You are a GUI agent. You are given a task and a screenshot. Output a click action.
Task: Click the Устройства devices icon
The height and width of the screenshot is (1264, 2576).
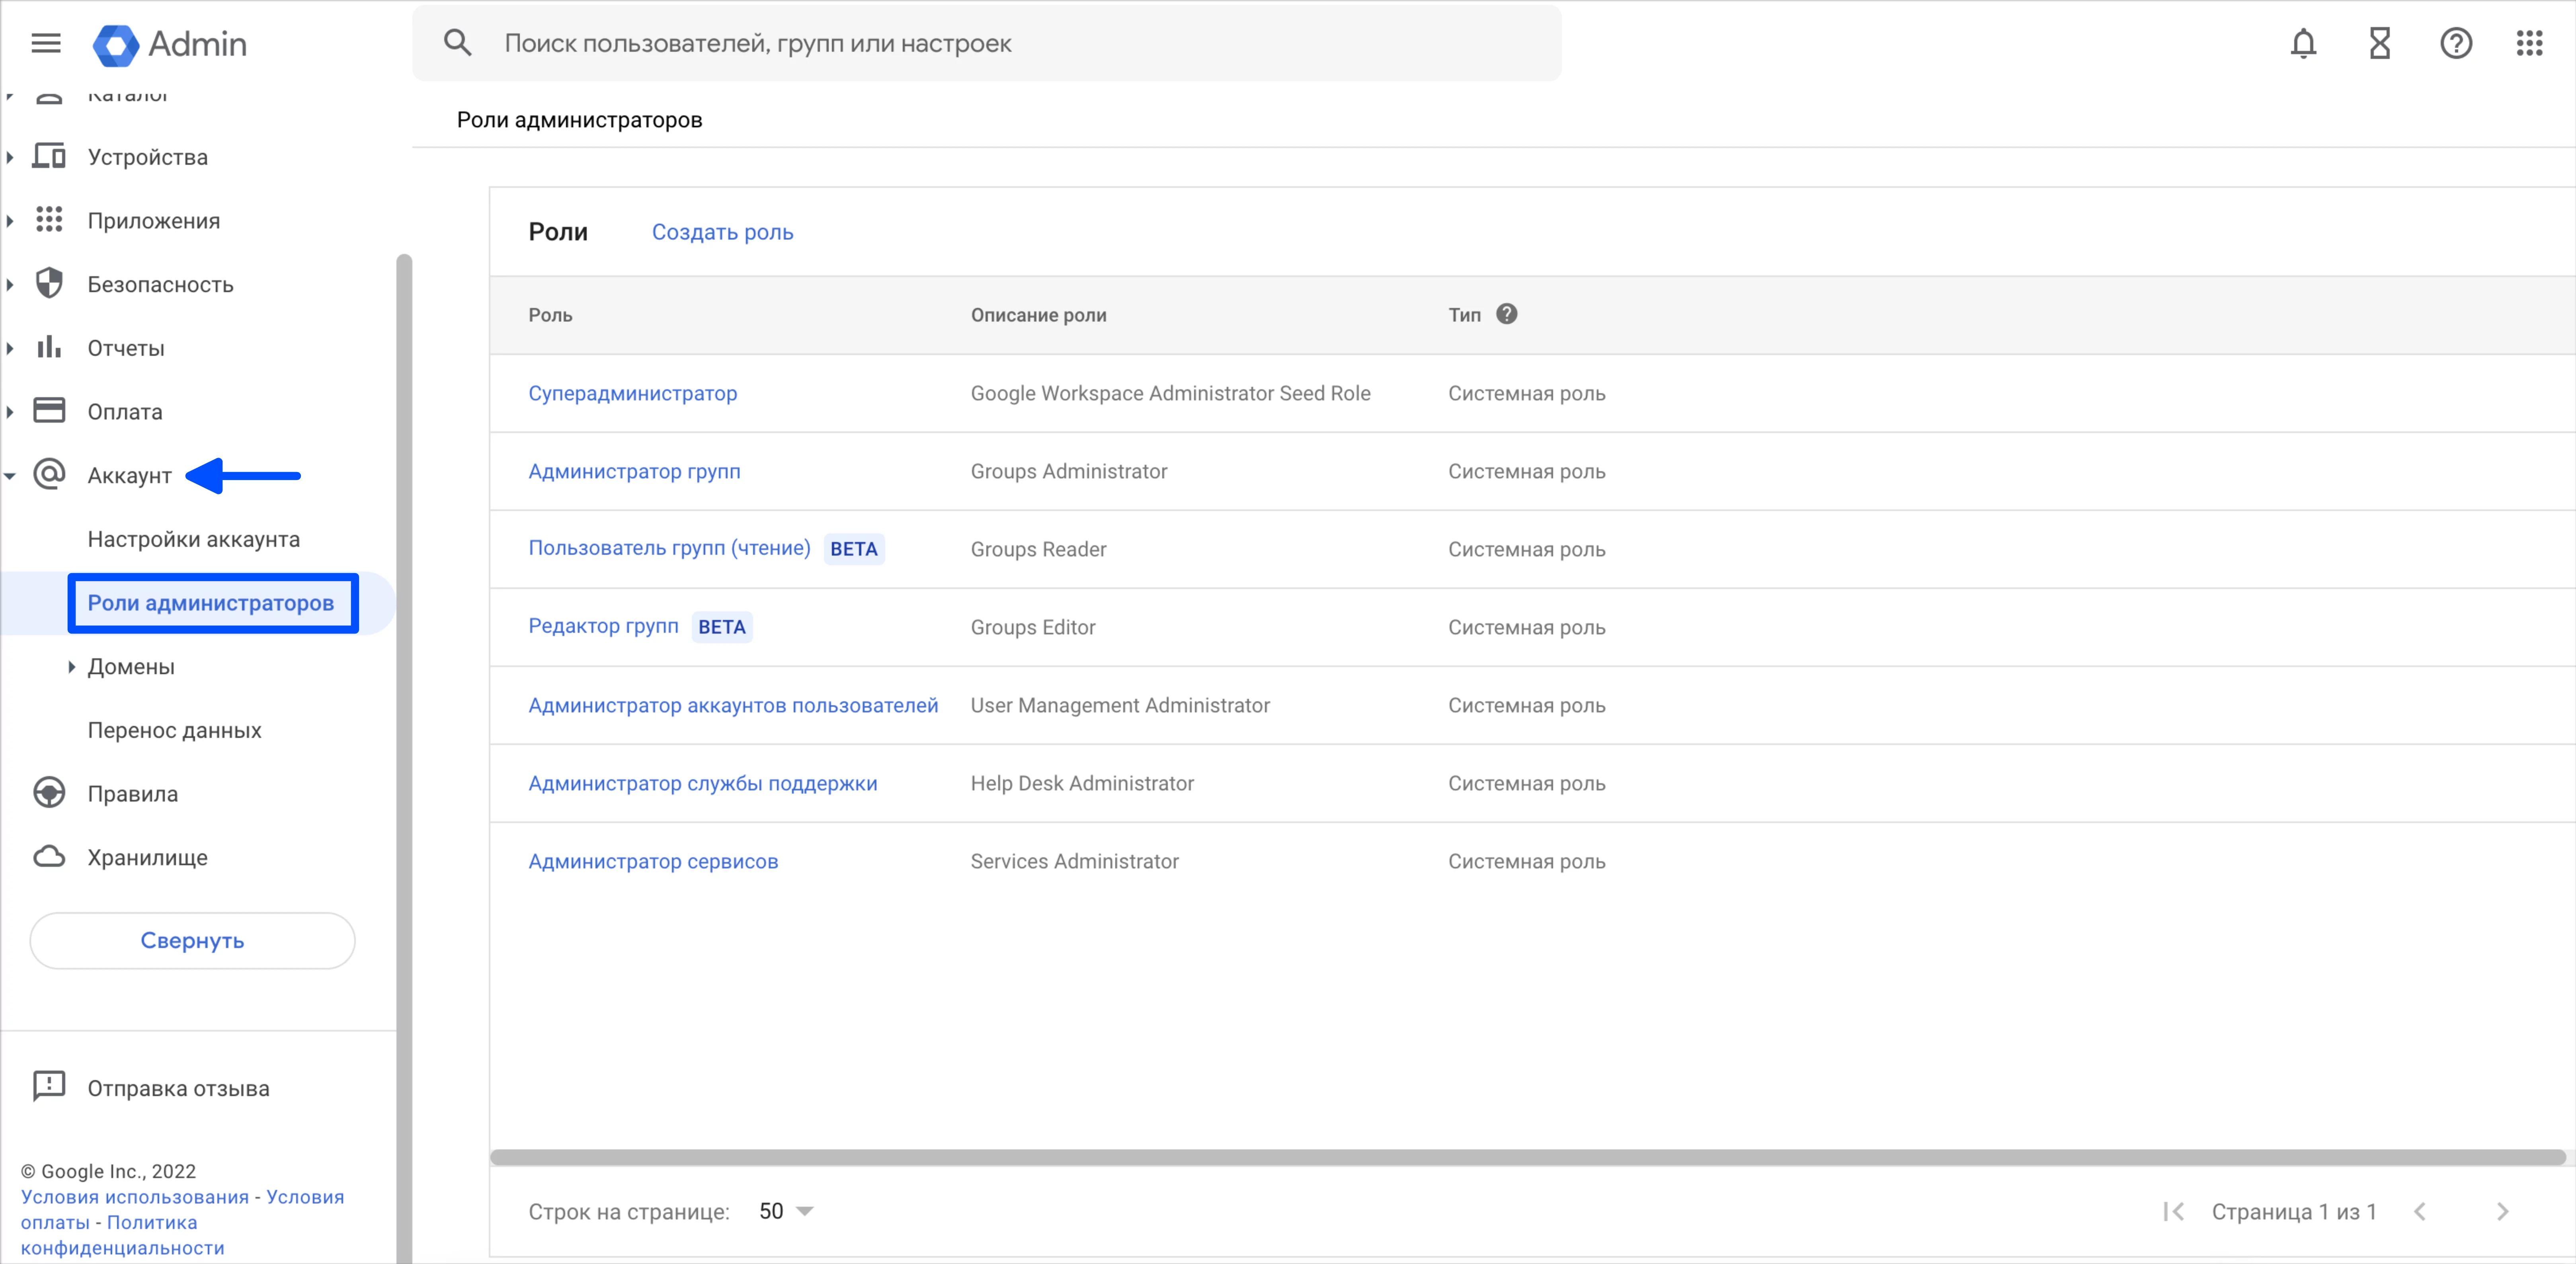click(49, 156)
